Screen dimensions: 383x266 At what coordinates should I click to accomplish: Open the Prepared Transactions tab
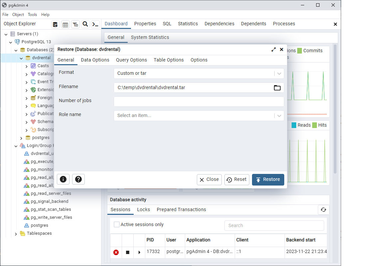pos(181,209)
